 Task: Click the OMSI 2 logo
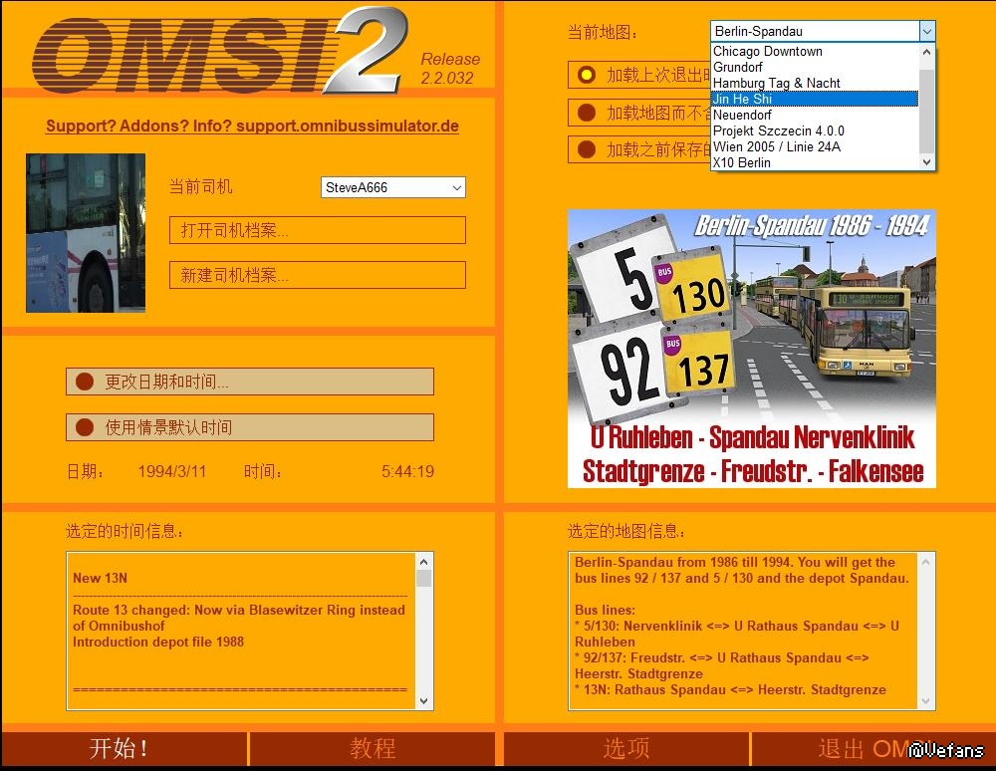point(219,52)
